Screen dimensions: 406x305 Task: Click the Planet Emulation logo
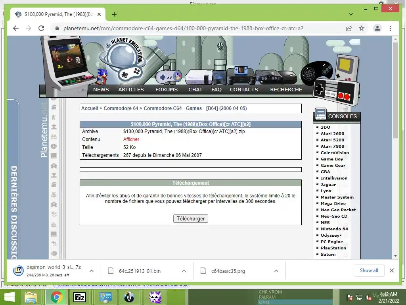coord(124,60)
